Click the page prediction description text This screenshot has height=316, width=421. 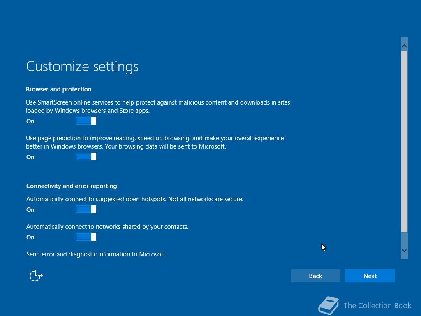click(x=155, y=142)
